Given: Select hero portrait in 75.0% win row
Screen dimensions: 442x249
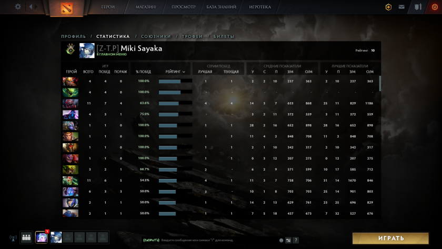Looking at the screenshot, I should point(71,114).
